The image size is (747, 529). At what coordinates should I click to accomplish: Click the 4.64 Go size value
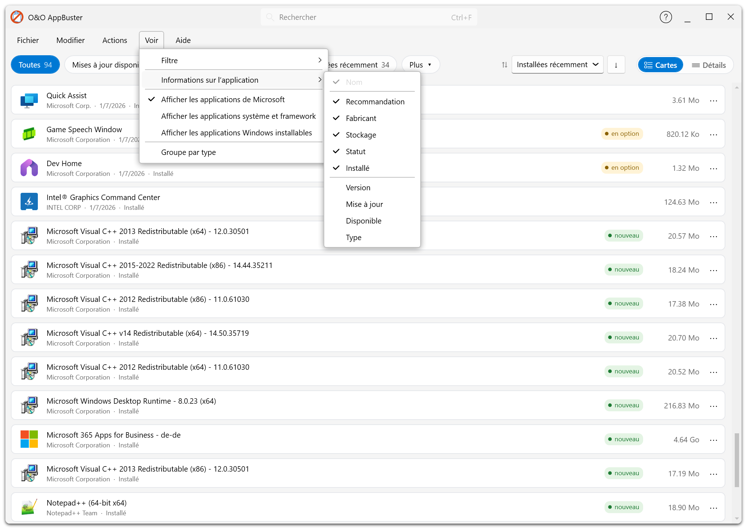pos(686,440)
